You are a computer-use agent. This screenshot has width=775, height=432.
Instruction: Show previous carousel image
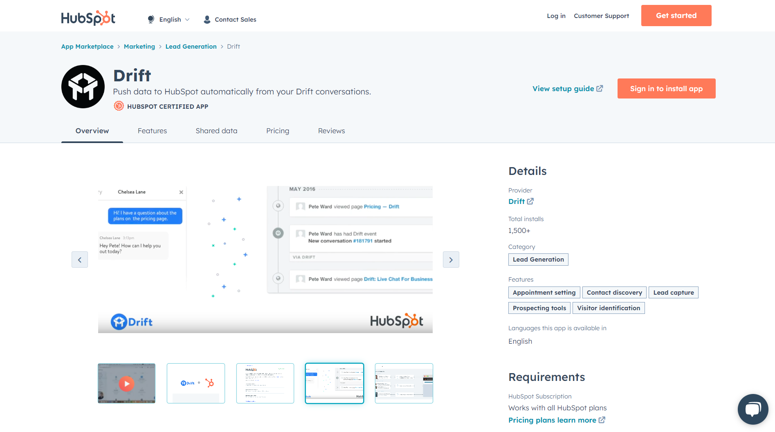tap(80, 260)
